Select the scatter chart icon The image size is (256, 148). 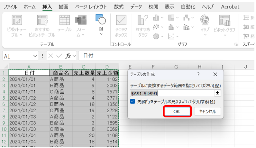coord(171,36)
